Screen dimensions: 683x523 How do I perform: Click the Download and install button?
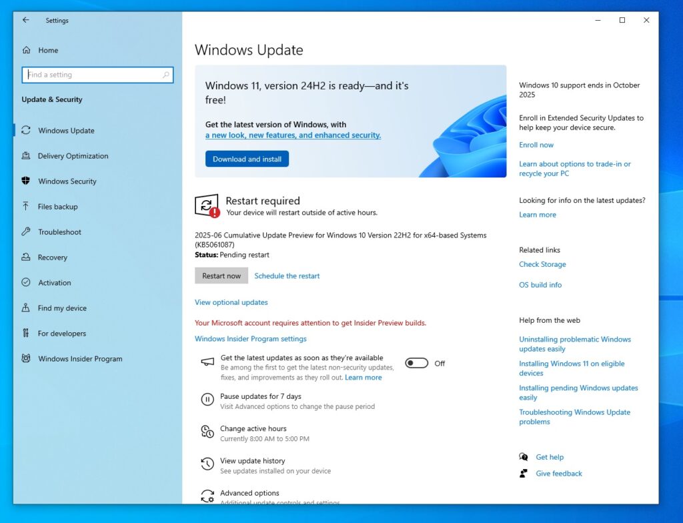[247, 159]
